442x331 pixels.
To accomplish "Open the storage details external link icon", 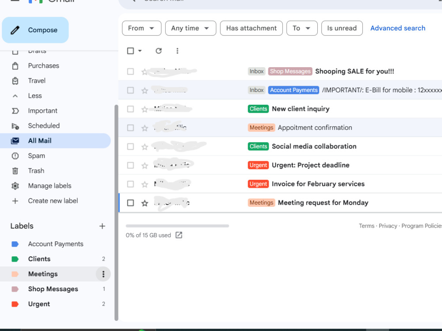I will click(x=179, y=235).
